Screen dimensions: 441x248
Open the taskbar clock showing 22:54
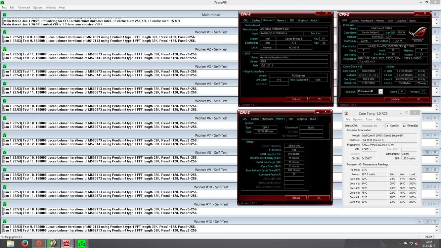[x=429, y=244]
